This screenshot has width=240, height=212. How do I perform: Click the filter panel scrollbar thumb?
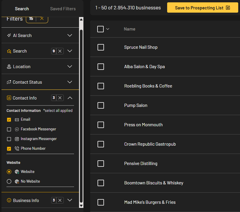click(x=81, y=116)
